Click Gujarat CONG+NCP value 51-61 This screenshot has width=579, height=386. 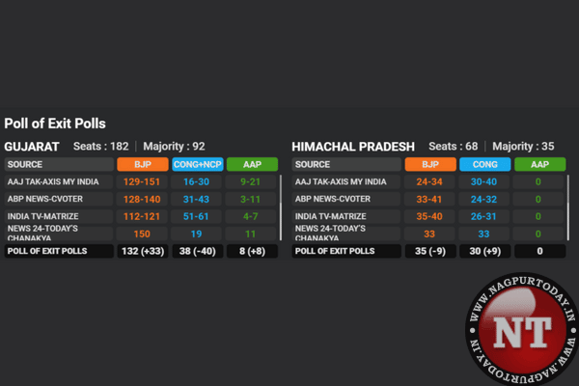(x=196, y=216)
